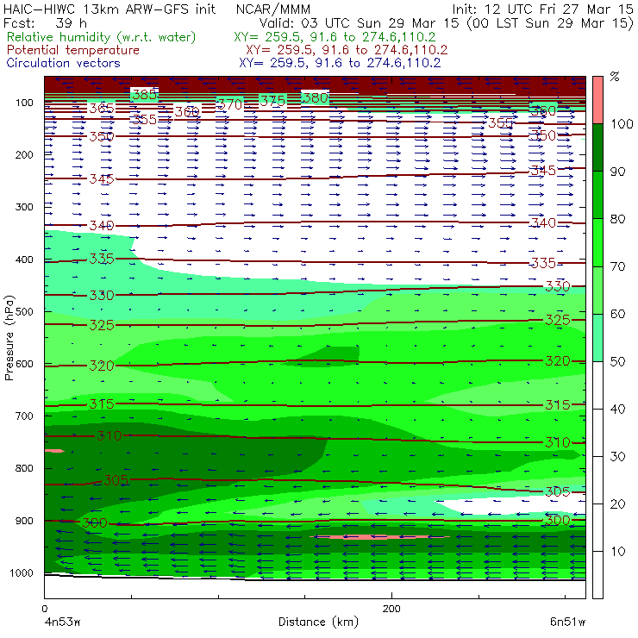The width and height of the screenshot is (638, 638).
Task: Click the blue 'Circulation vectors' legend label
Action: (63, 63)
